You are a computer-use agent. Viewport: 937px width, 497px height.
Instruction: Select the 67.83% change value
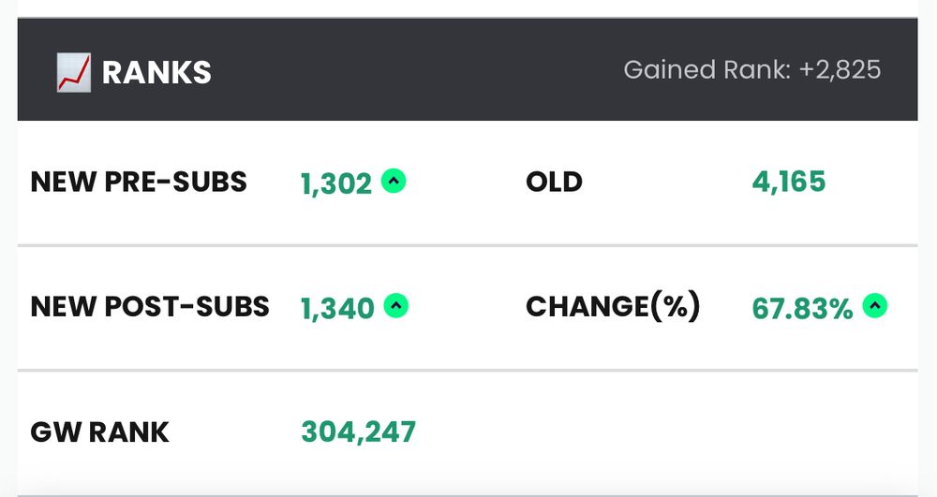coord(802,309)
